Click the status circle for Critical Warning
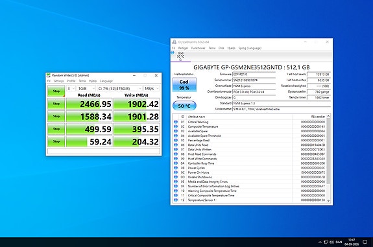 click(x=176, y=122)
